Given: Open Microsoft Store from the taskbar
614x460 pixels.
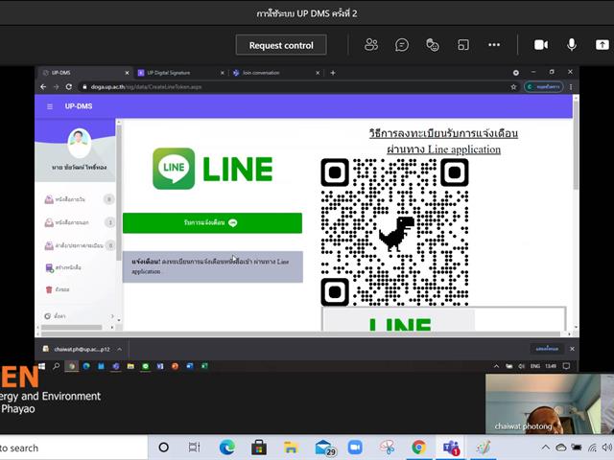Looking at the screenshot, I should pyautogui.click(x=259, y=448).
